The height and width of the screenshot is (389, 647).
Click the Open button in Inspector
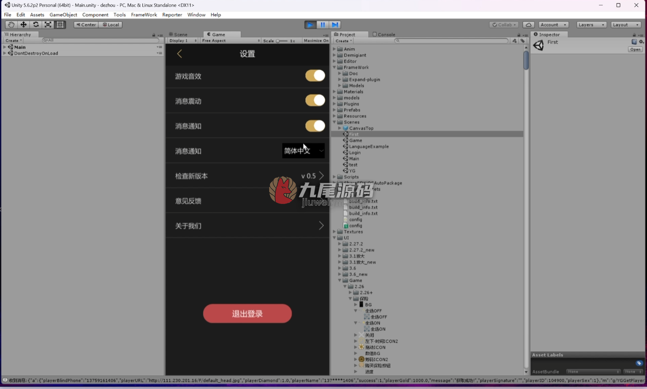click(x=636, y=49)
